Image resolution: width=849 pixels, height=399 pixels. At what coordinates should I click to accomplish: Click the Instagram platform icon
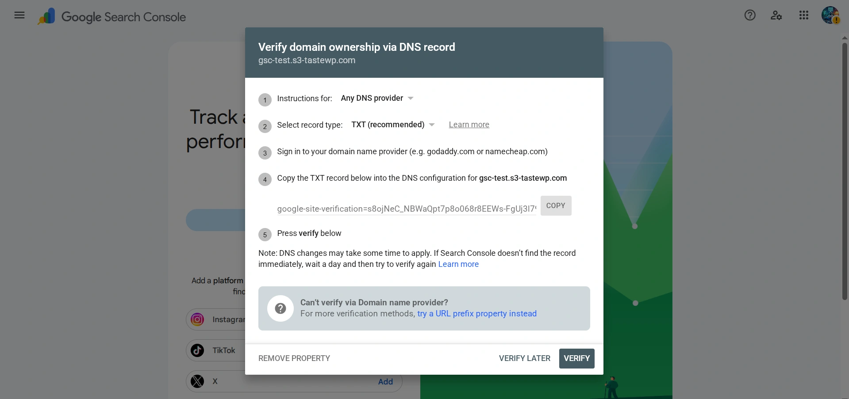pos(197,319)
